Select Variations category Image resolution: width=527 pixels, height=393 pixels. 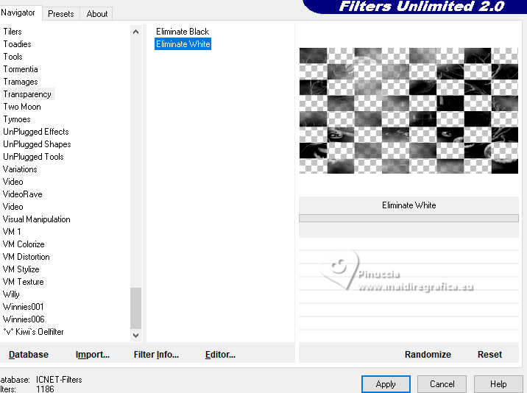pos(20,169)
